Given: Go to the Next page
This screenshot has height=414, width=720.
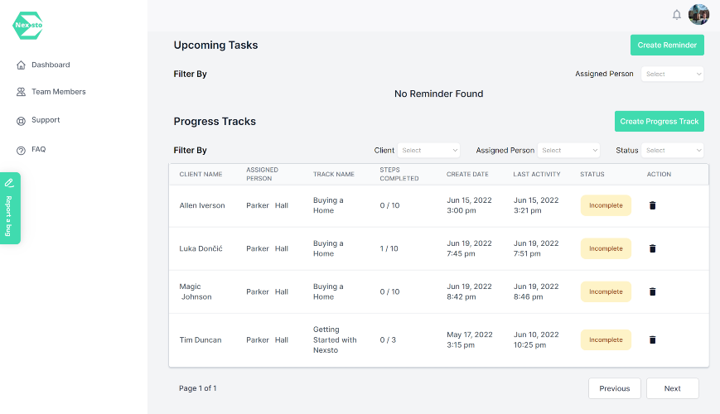Looking at the screenshot, I should tap(672, 388).
